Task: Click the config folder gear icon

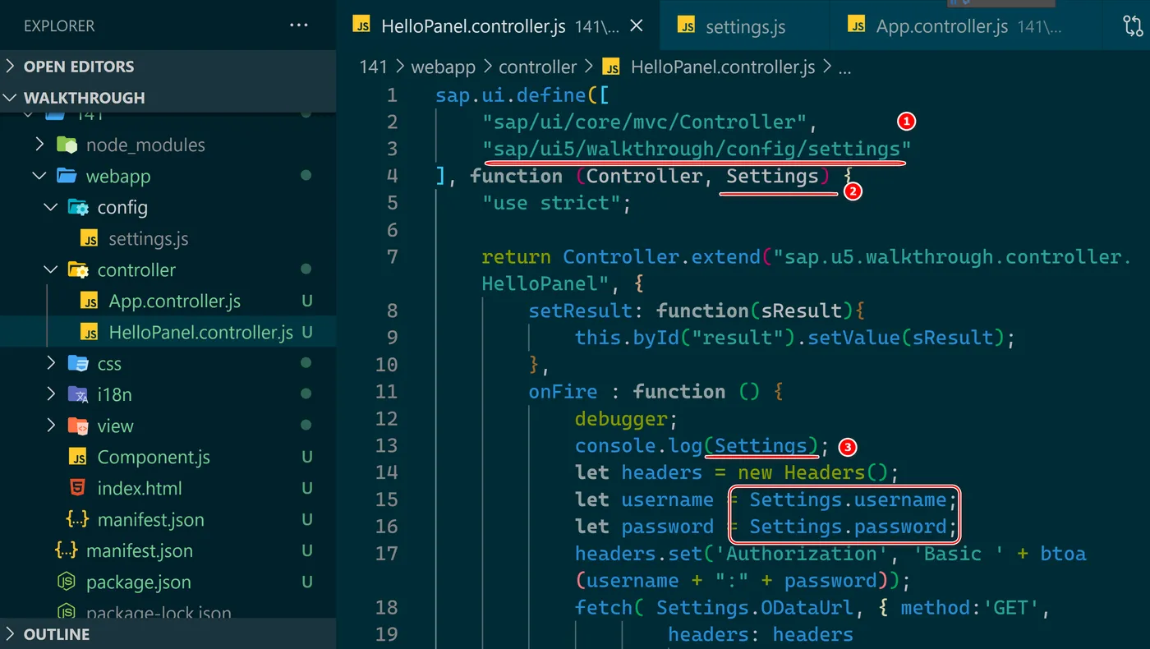Action: 78,208
